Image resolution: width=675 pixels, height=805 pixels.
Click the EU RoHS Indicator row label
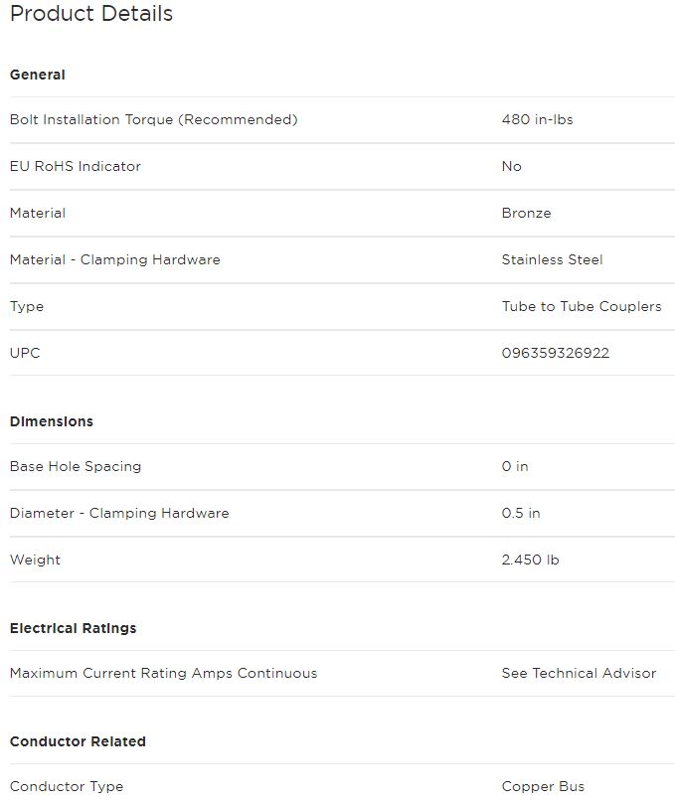click(75, 166)
